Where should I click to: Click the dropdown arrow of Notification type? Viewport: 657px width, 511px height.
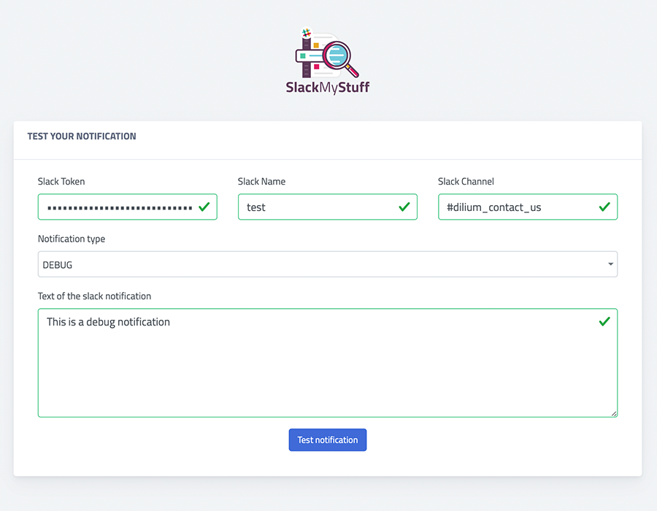coord(610,264)
